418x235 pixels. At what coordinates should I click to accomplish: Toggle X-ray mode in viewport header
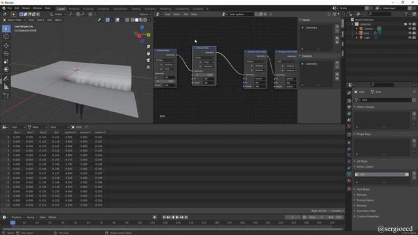click(x=127, y=20)
